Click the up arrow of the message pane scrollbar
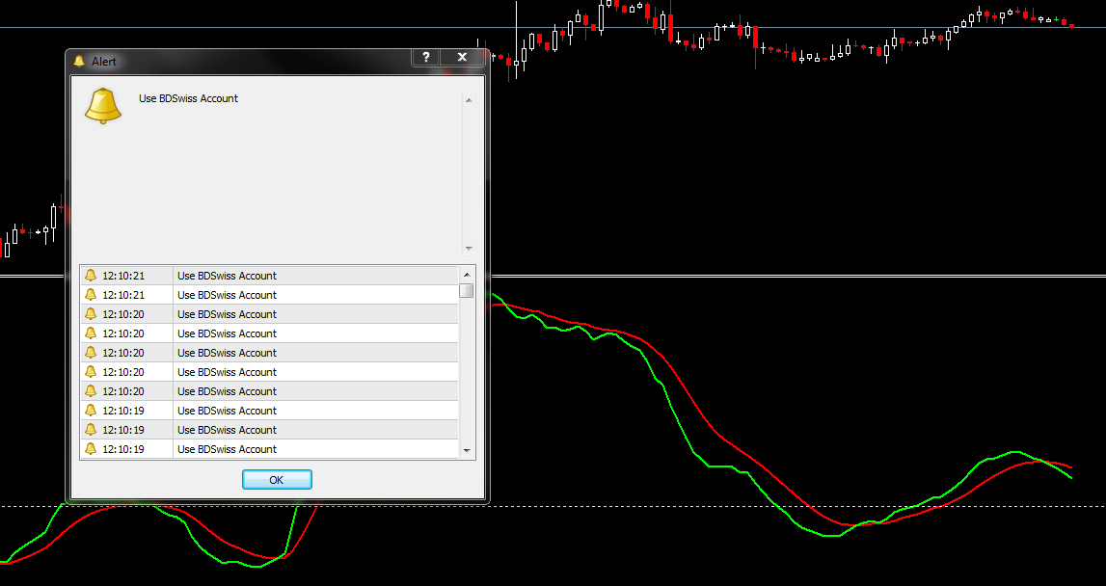1106x586 pixels. (469, 99)
